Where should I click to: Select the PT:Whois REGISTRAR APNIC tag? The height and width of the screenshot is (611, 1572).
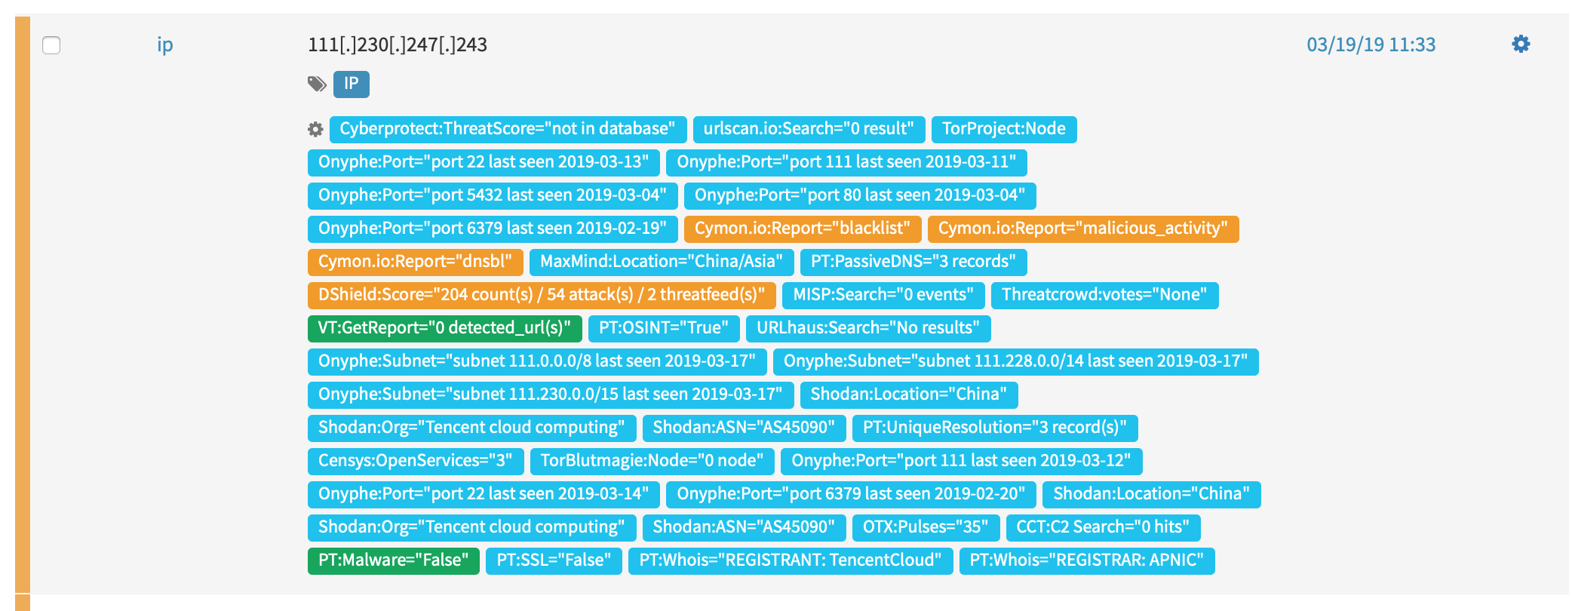click(1087, 560)
